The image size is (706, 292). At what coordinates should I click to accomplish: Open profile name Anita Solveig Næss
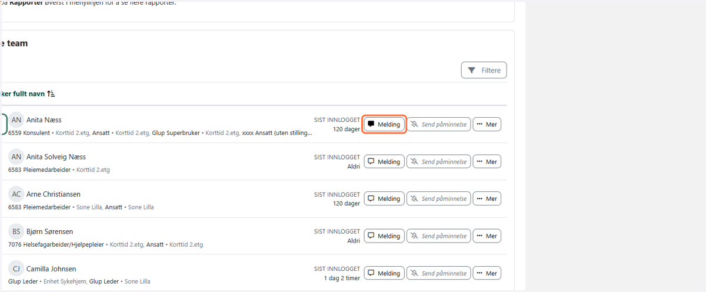(x=56, y=157)
